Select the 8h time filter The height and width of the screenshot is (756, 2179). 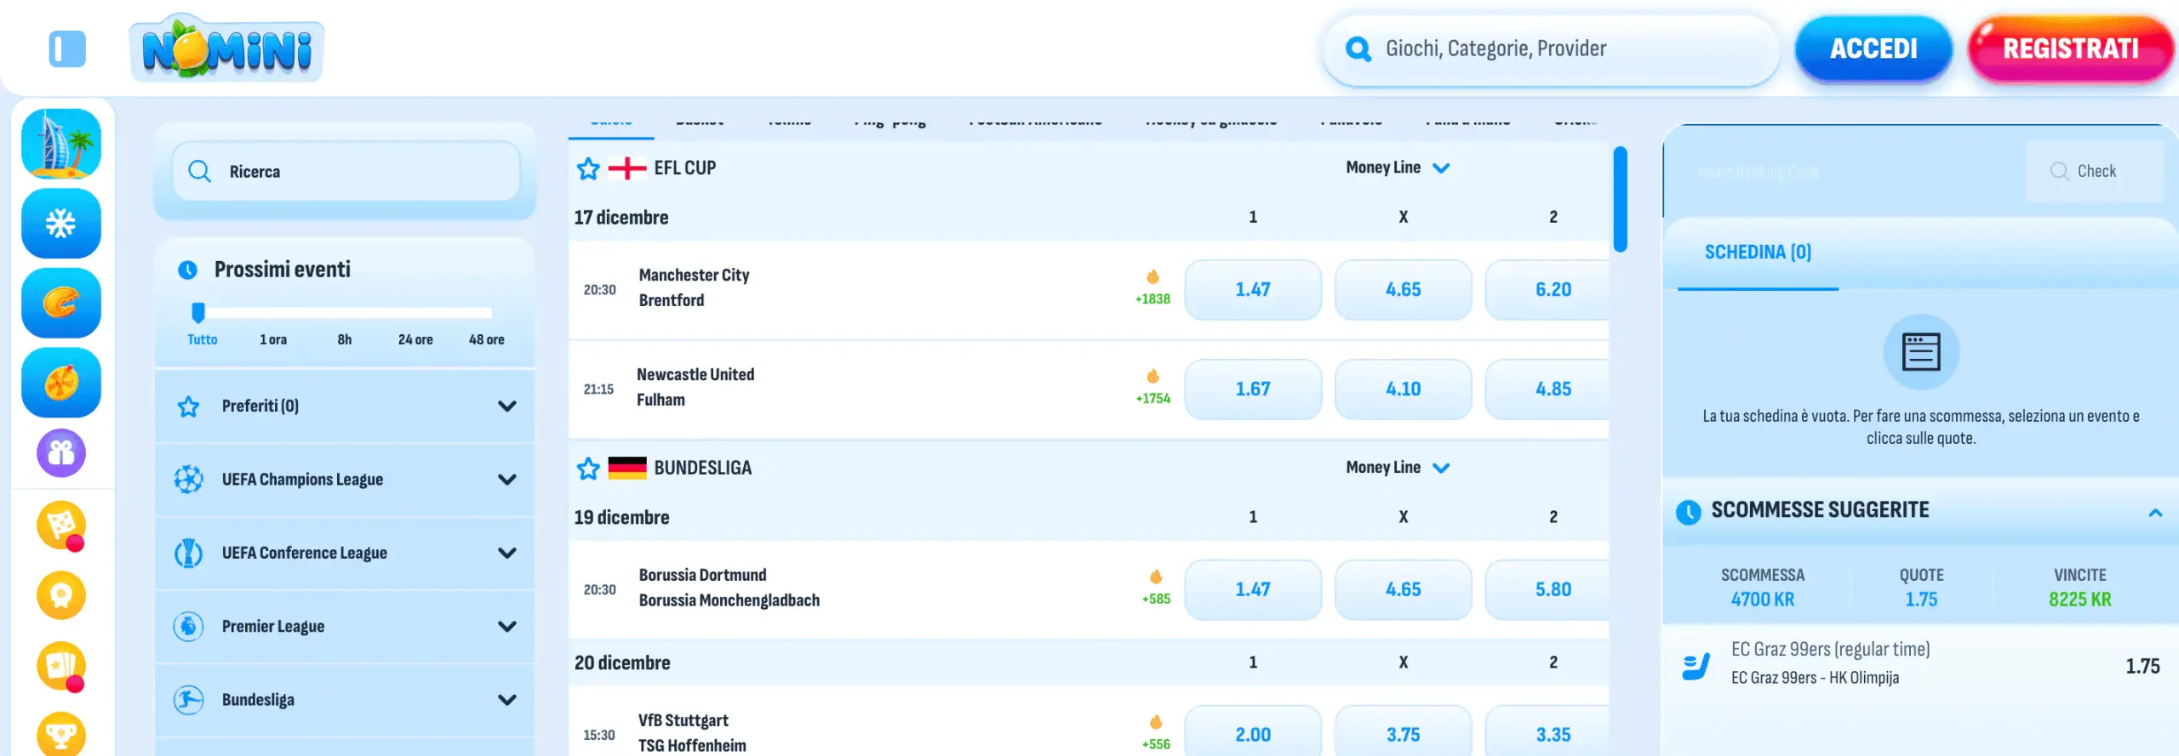(344, 339)
